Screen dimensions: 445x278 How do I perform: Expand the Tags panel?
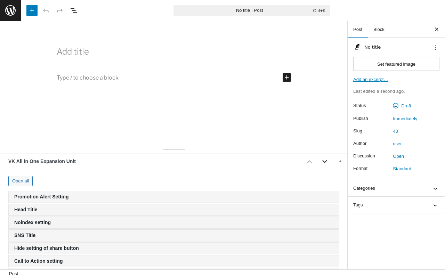tap(396, 205)
